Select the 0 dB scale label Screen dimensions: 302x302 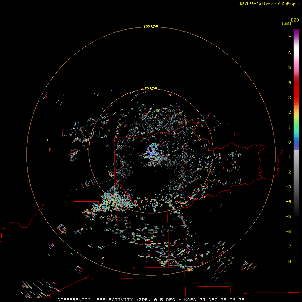pyautogui.click(x=290, y=142)
